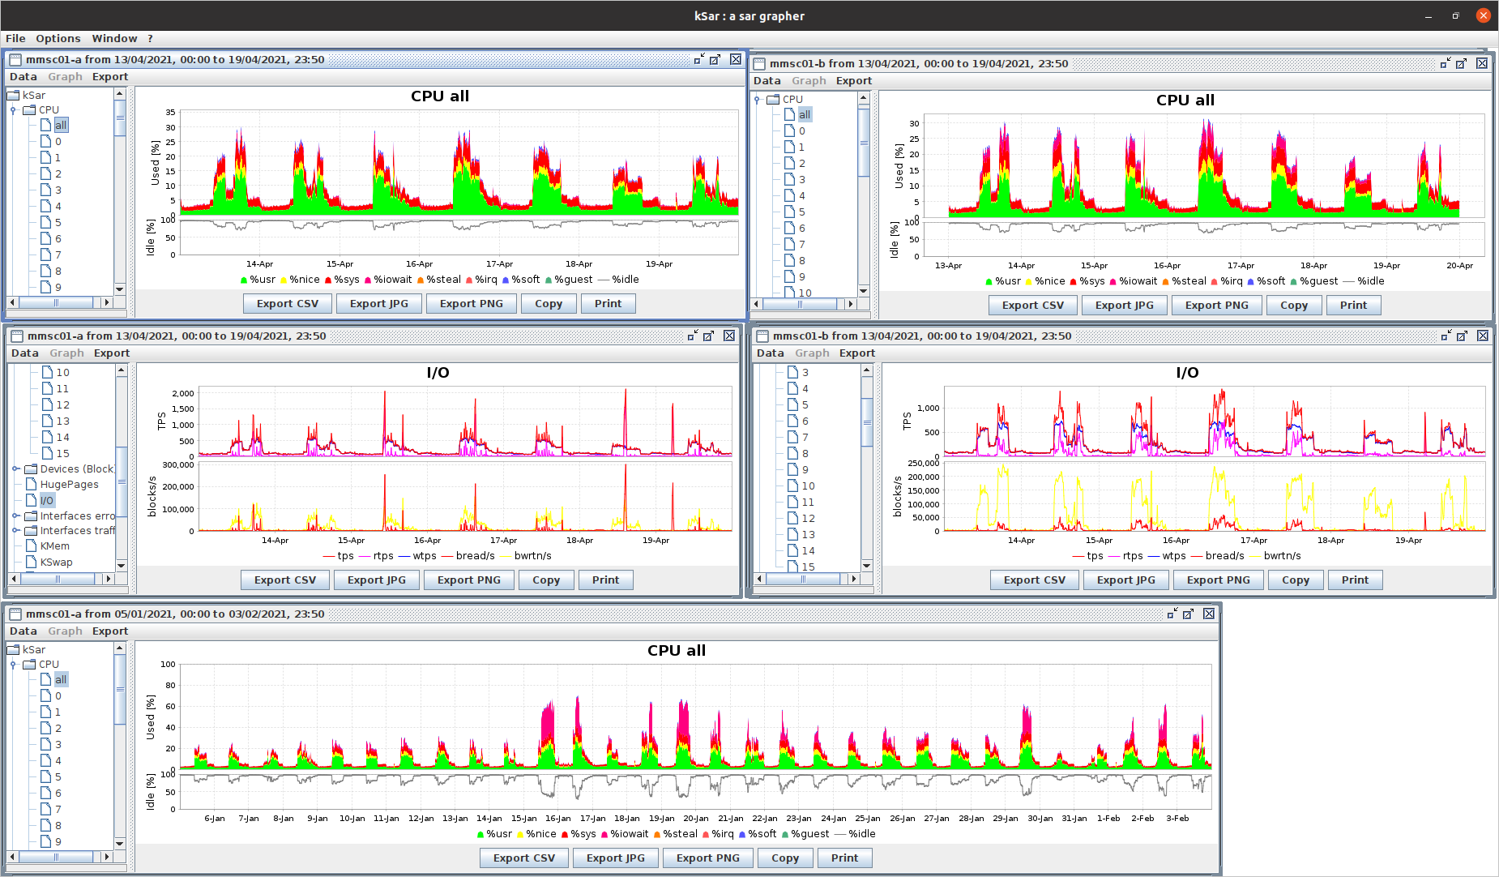Image resolution: width=1499 pixels, height=877 pixels.
Task: Click Devices (Block) folder icon in mmsc01-a I/O tree
Action: [31, 468]
